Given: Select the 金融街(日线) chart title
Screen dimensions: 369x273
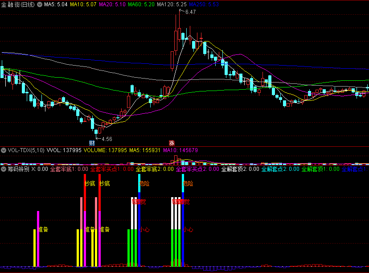Looking at the screenshot, I should click(x=18, y=4).
